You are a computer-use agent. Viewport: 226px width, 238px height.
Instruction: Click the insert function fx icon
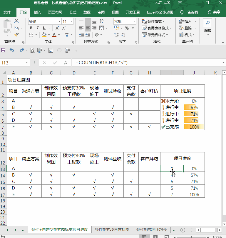65,63
